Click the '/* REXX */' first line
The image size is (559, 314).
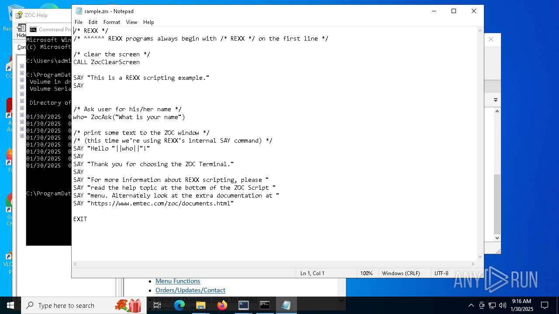point(91,31)
